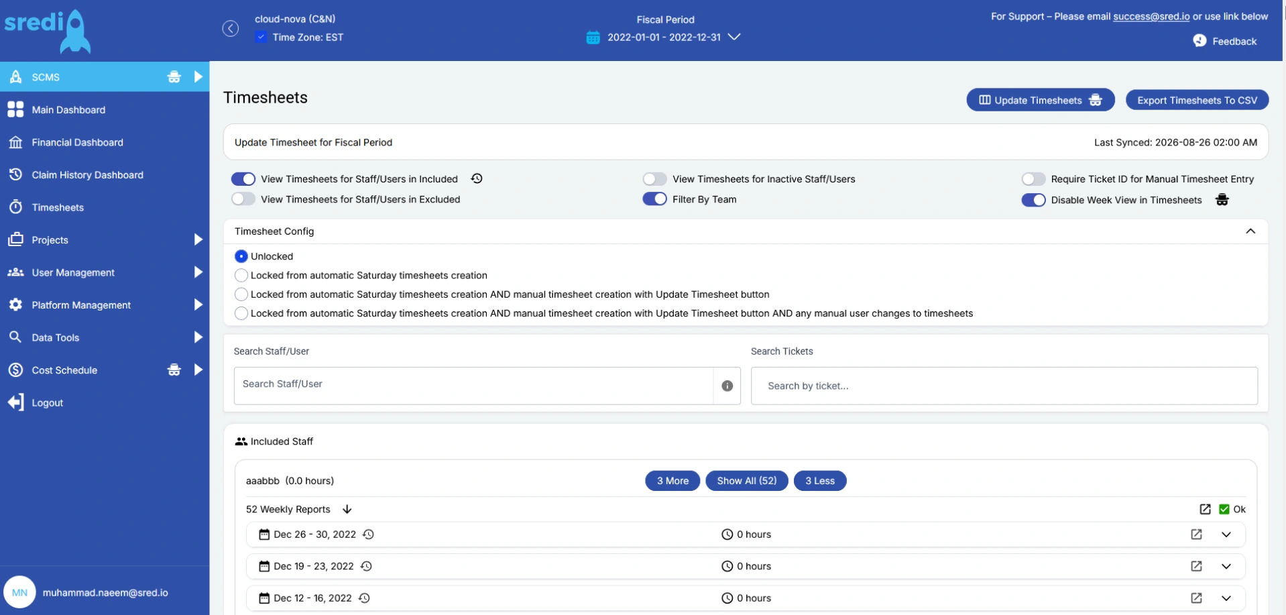Open Dec 26 - 30 report in new window icon
This screenshot has height=615, width=1286.
tap(1196, 535)
